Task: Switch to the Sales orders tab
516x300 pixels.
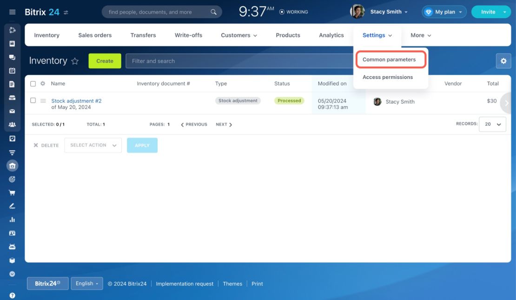Action: (95, 35)
